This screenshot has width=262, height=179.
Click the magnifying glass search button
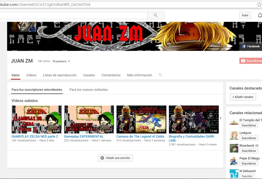pos(156,15)
